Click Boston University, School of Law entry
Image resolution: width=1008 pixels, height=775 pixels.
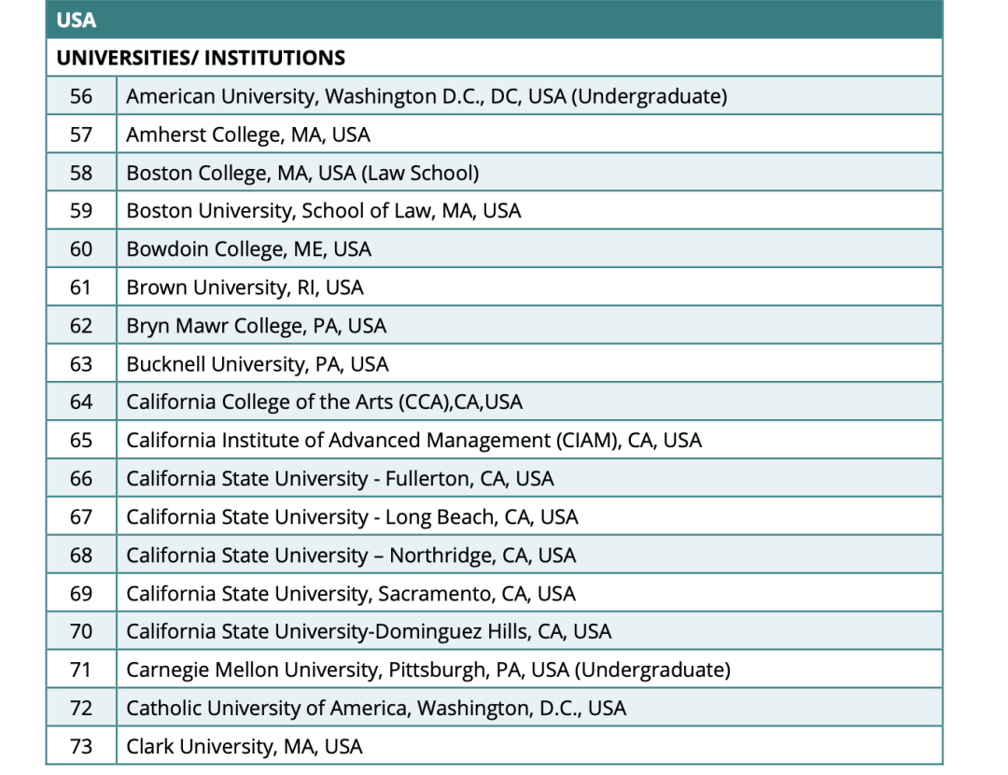(323, 211)
